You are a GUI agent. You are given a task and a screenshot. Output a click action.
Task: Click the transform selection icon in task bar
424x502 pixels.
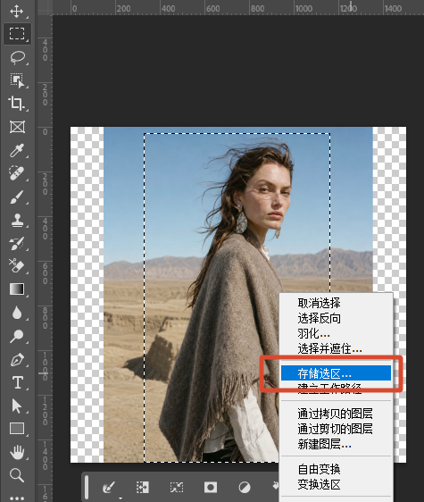[x=177, y=488]
